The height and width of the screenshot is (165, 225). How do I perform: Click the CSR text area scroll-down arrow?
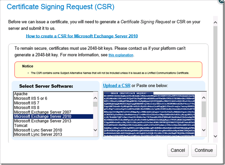click(x=204, y=130)
